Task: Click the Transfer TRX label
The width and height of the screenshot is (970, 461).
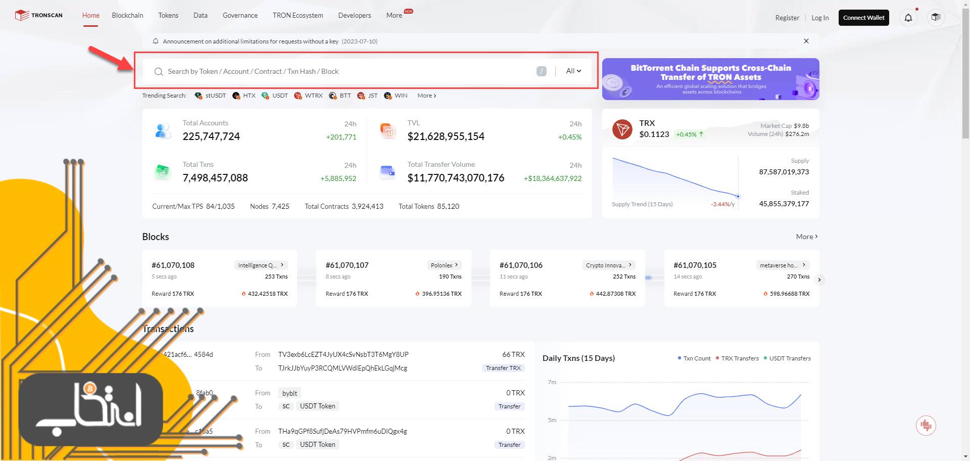Action: [503, 368]
